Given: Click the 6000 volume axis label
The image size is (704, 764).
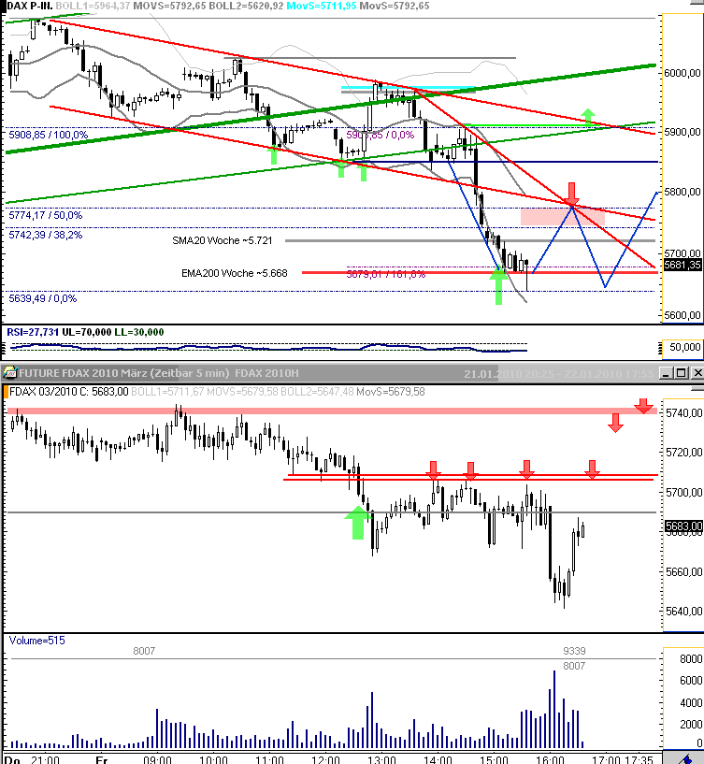Looking at the screenshot, I should tap(691, 680).
